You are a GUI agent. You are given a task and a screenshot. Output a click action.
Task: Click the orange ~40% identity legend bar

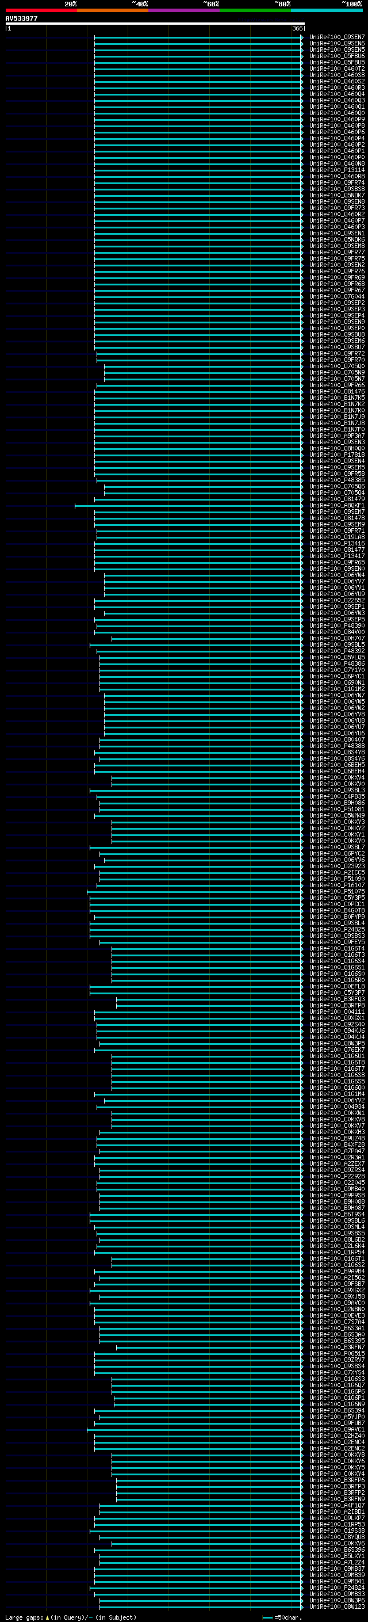[x=113, y=10]
